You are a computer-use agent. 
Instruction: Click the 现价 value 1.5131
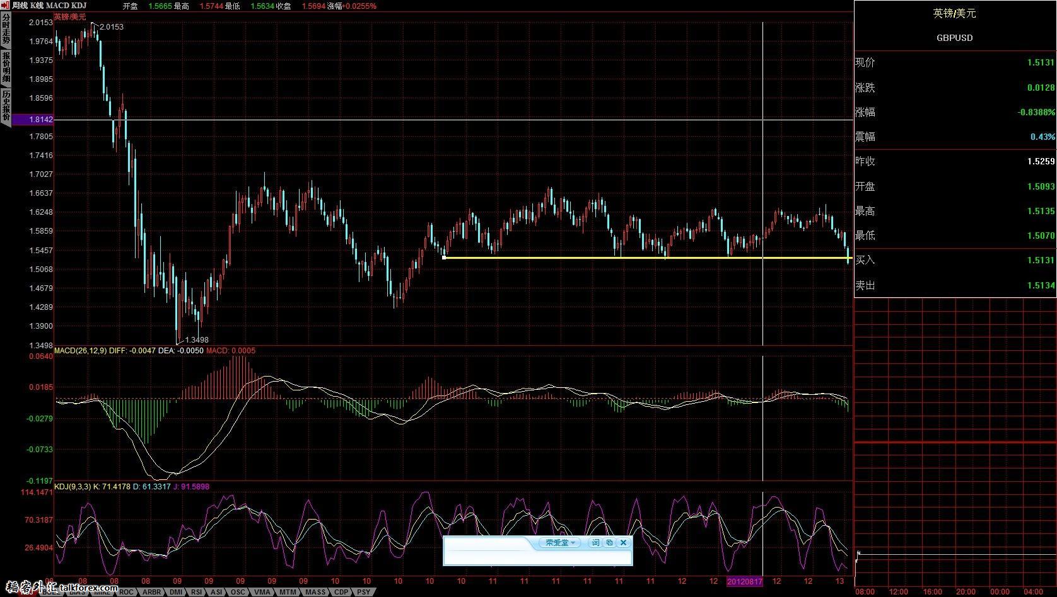pyautogui.click(x=1041, y=62)
